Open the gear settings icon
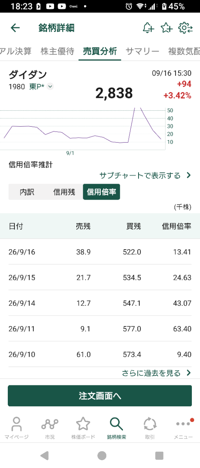 (185, 28)
